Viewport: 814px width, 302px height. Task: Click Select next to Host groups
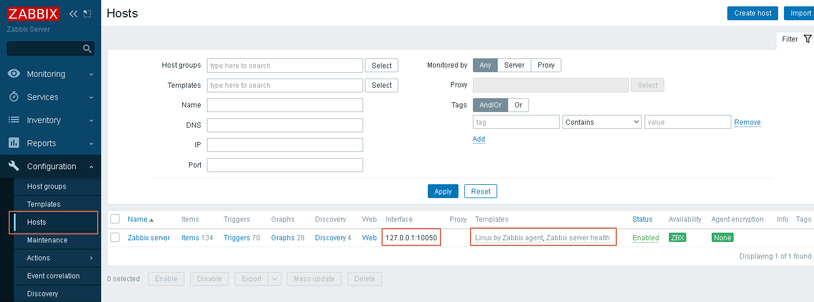pyautogui.click(x=382, y=66)
